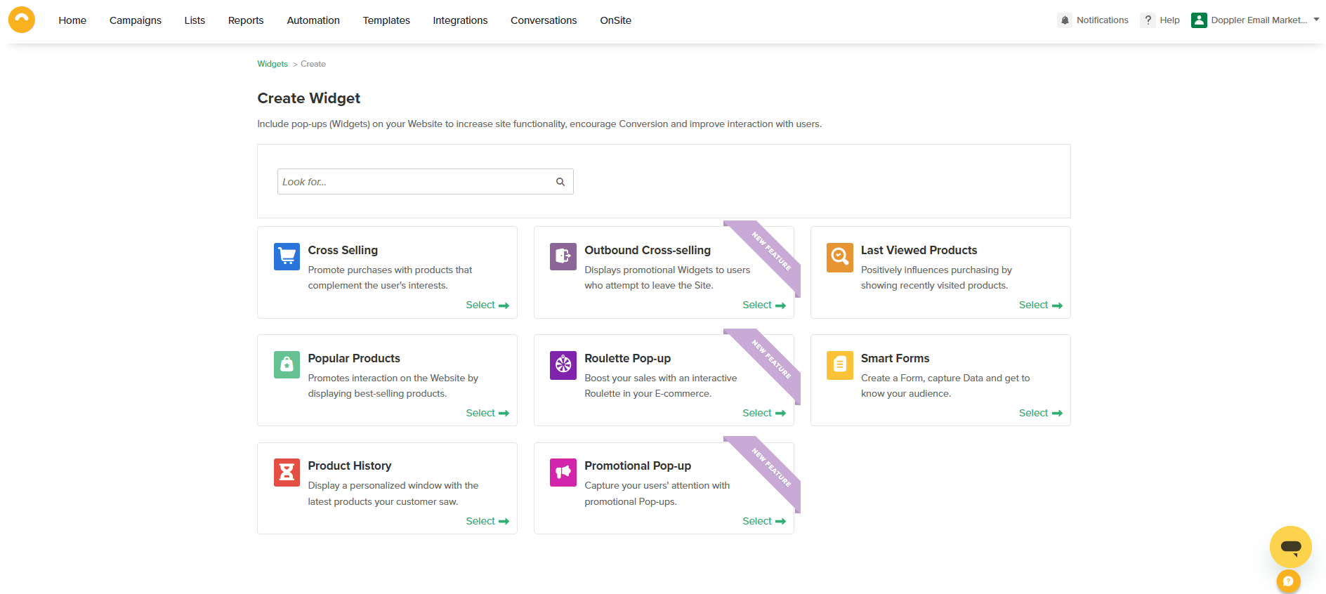Focus the Look for search field
The width and height of the screenshot is (1326, 594).
point(414,182)
